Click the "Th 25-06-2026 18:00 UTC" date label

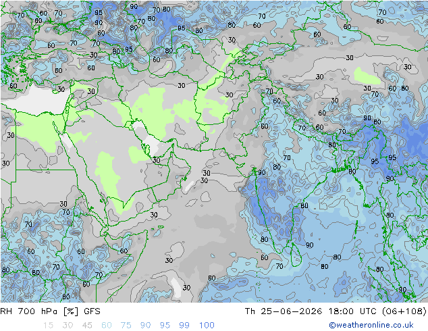(311, 311)
